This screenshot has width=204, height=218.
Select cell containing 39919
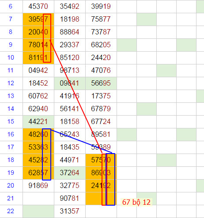click(101, 7)
